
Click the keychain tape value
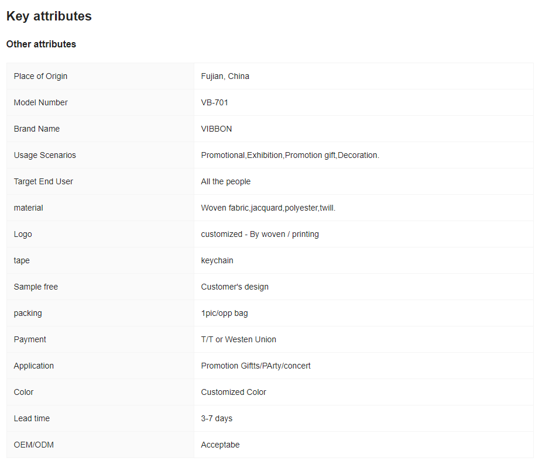217,260
